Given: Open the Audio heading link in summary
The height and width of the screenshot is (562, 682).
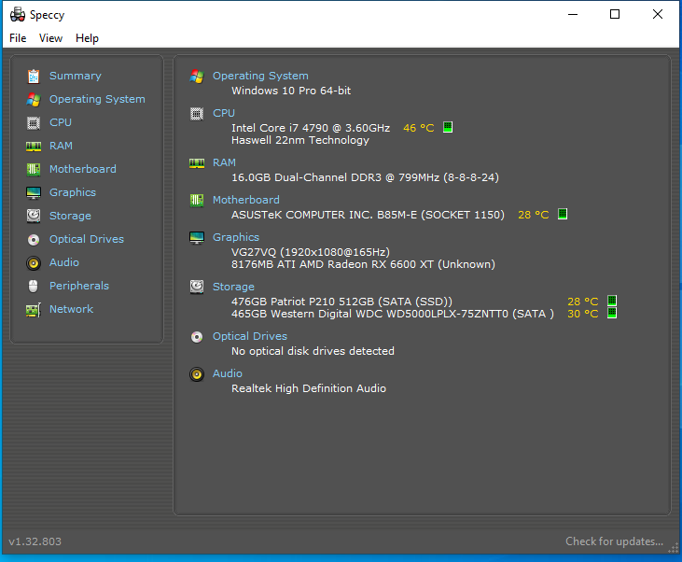Looking at the screenshot, I should click(x=227, y=373).
